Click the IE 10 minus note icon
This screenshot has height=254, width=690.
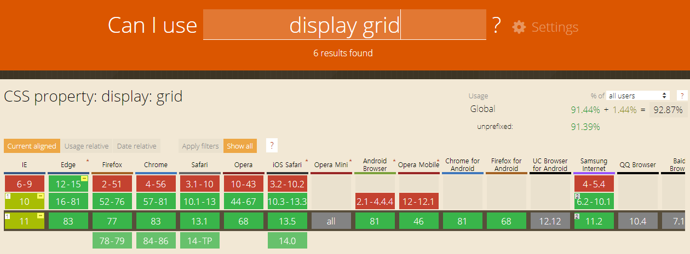click(x=41, y=196)
